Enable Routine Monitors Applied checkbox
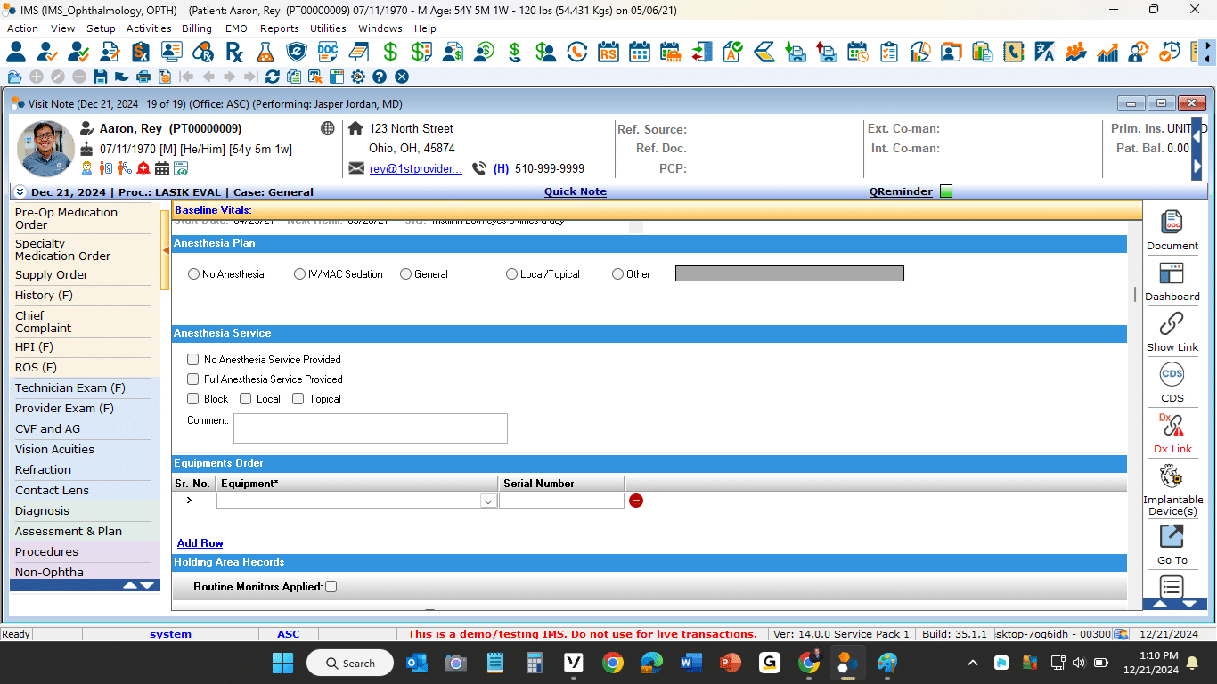The height and width of the screenshot is (684, 1217). point(331,587)
